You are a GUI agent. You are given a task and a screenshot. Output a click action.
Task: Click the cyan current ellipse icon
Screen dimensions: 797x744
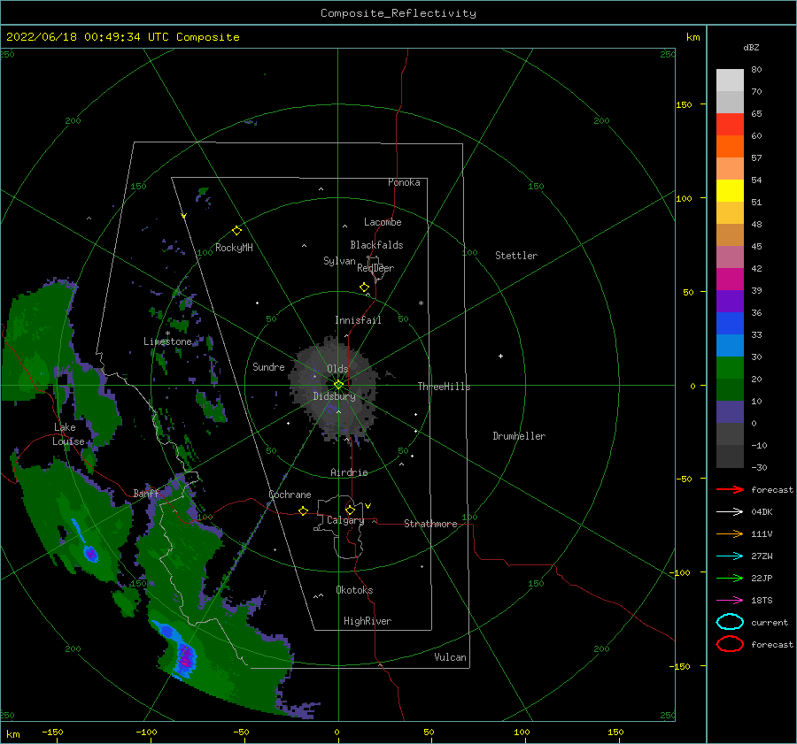pyautogui.click(x=730, y=622)
